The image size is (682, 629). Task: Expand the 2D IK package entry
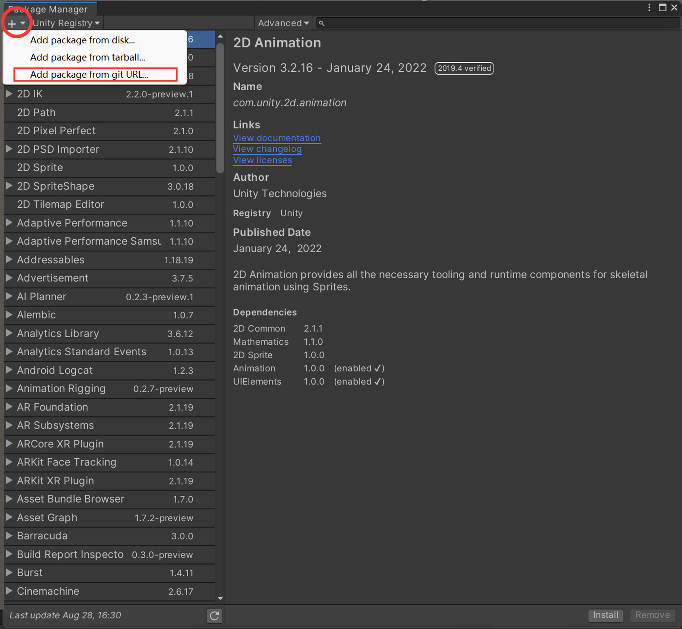tap(10, 94)
